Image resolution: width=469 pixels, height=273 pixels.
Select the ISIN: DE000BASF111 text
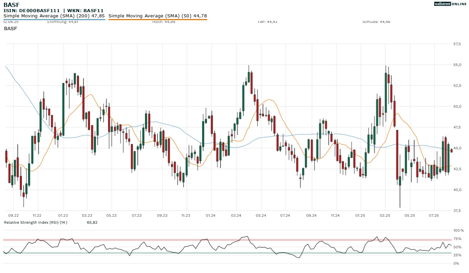[x=32, y=10]
